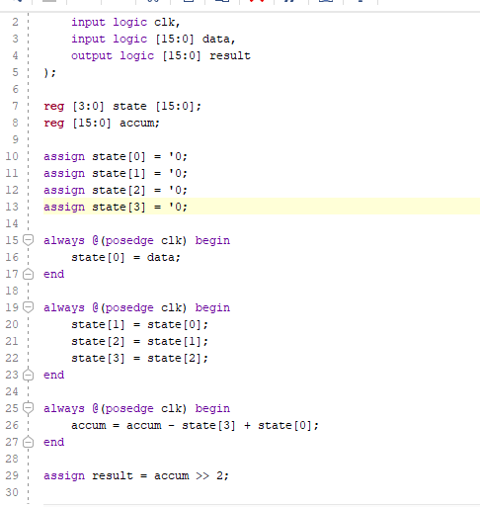
Task: Collapse the always block starting on line 25
Action: (x=29, y=408)
